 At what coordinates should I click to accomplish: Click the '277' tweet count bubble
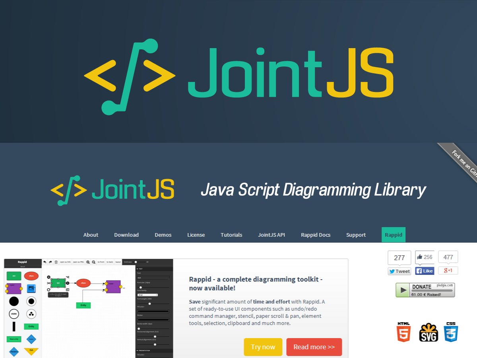click(399, 258)
